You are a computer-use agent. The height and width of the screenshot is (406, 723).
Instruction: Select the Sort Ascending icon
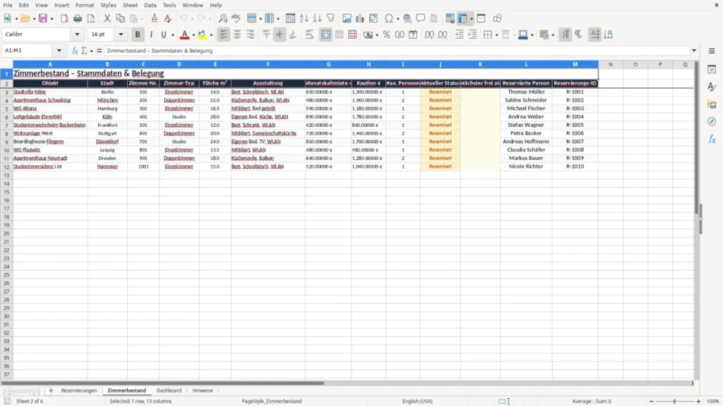click(304, 18)
